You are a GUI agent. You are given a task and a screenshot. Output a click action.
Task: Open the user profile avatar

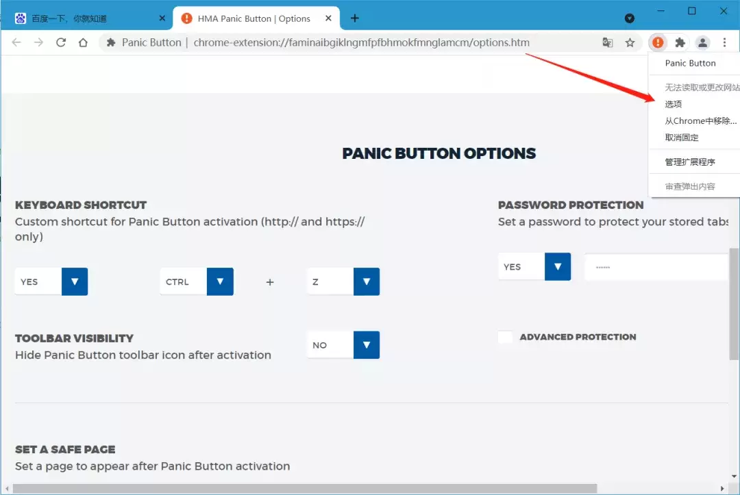click(x=703, y=42)
